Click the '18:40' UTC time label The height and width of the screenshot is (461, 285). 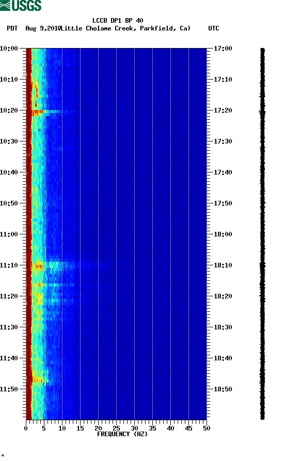coord(223,358)
